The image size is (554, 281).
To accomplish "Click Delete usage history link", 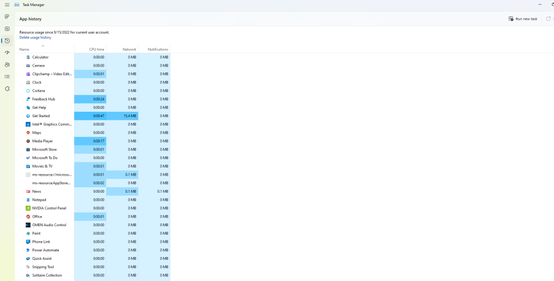I will coord(35,37).
